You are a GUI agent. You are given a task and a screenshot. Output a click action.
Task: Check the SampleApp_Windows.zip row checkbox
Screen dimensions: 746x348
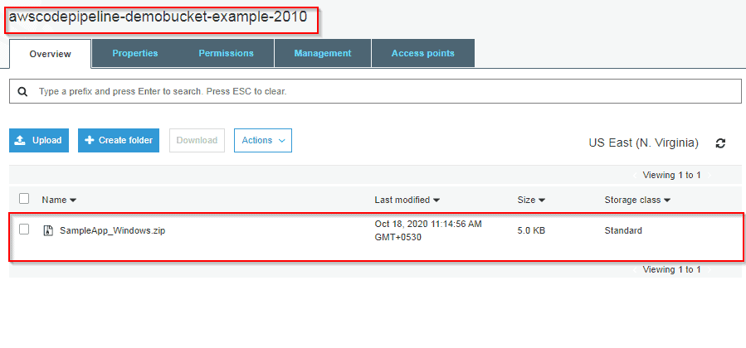[24, 230]
